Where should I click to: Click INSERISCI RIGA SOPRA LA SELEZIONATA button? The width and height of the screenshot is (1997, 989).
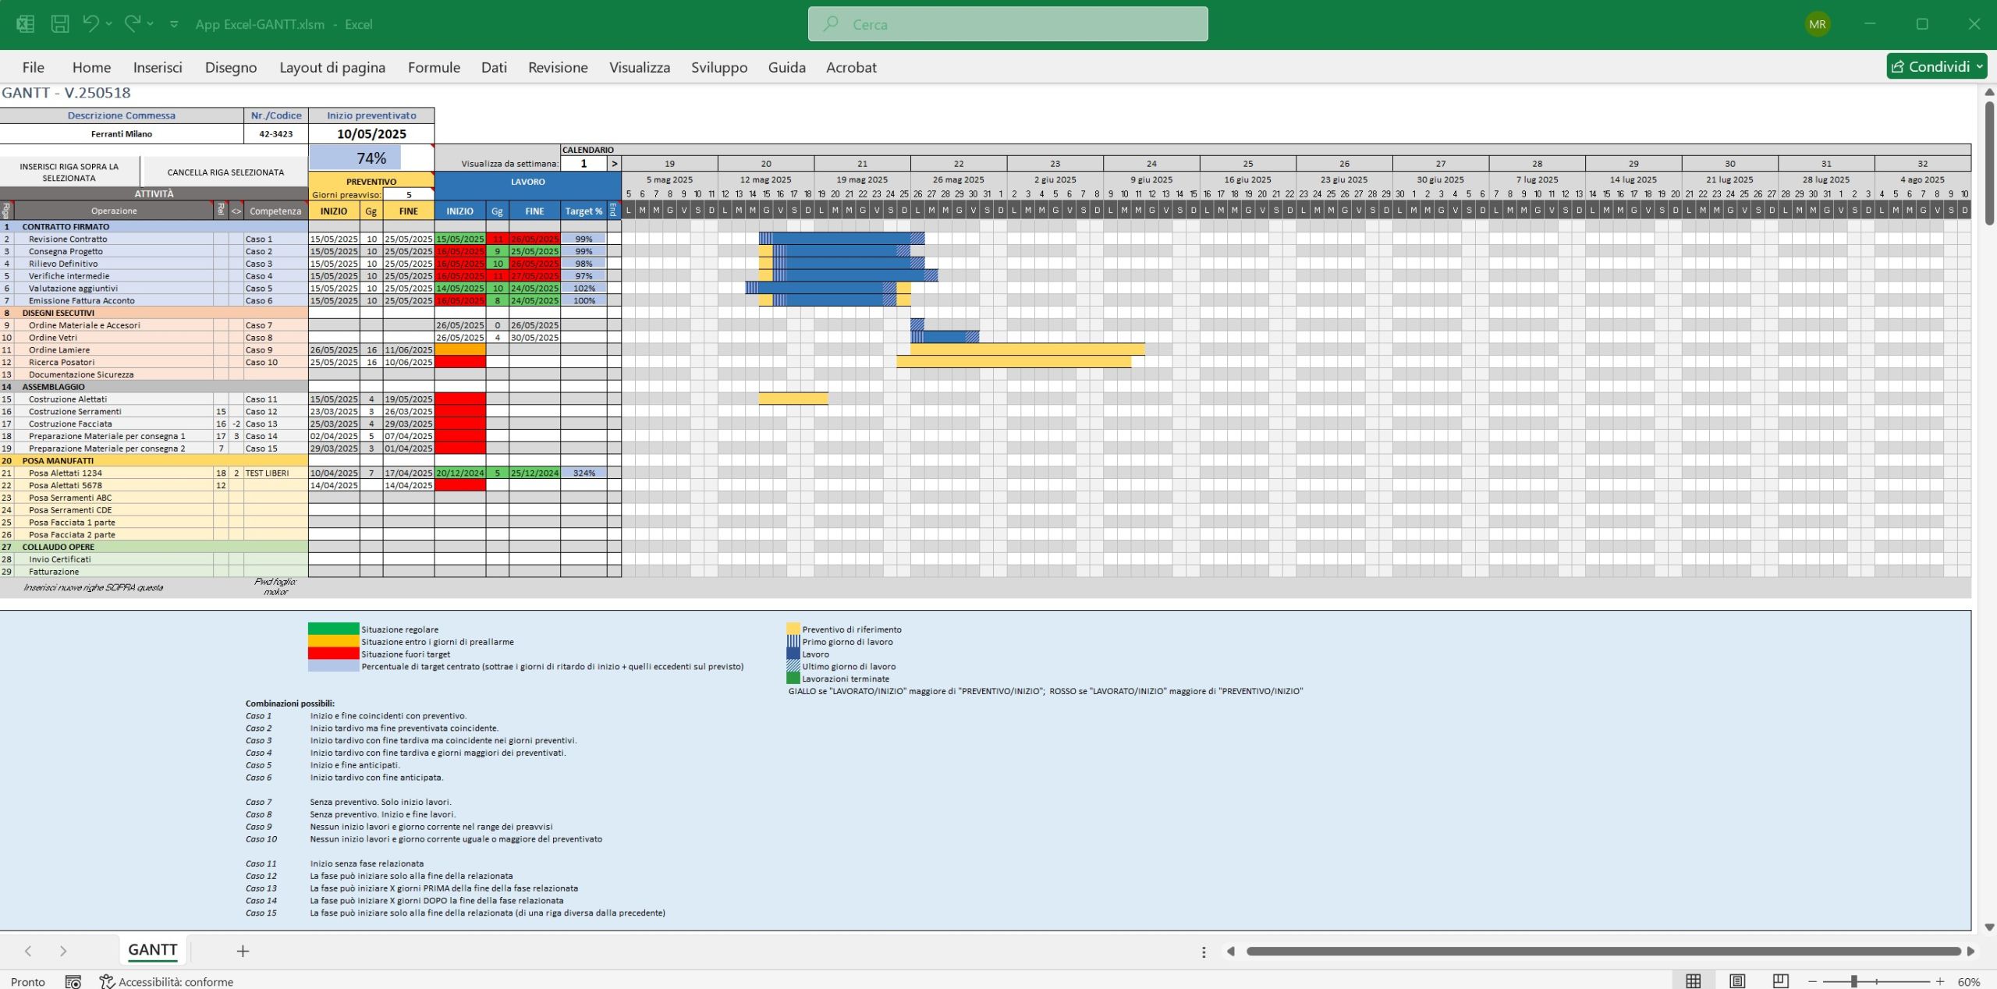click(69, 172)
